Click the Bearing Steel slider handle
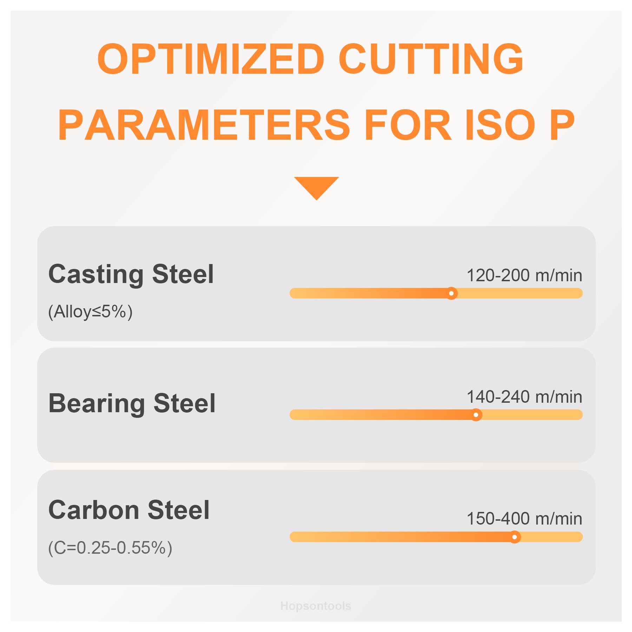 pyautogui.click(x=476, y=415)
